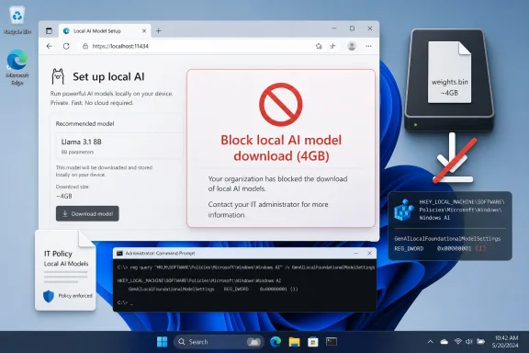
Task: Go back in the browser
Action: [x=50, y=46]
